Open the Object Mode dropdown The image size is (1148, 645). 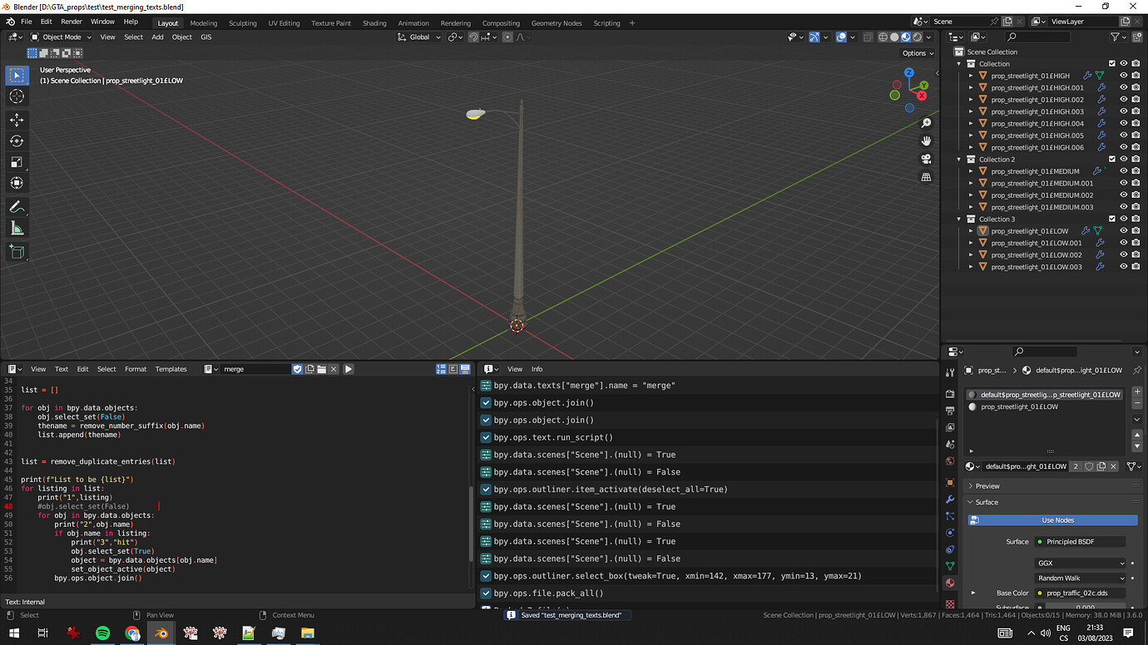[62, 37]
